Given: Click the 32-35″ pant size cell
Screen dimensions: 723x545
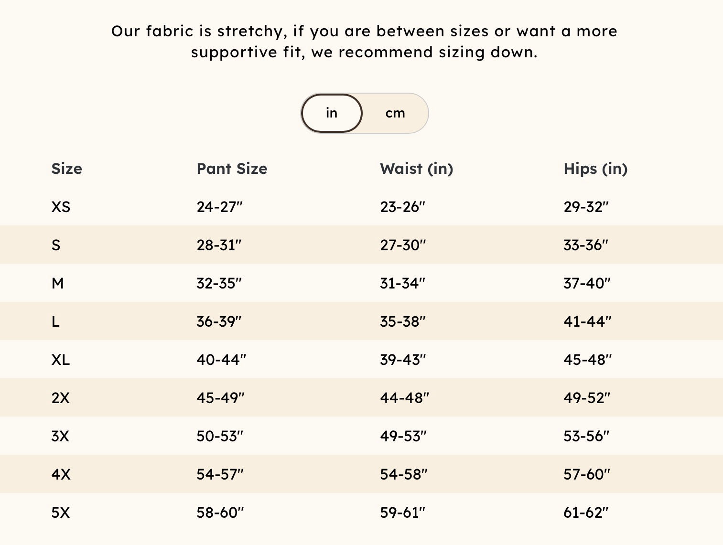Looking at the screenshot, I should pyautogui.click(x=219, y=283).
